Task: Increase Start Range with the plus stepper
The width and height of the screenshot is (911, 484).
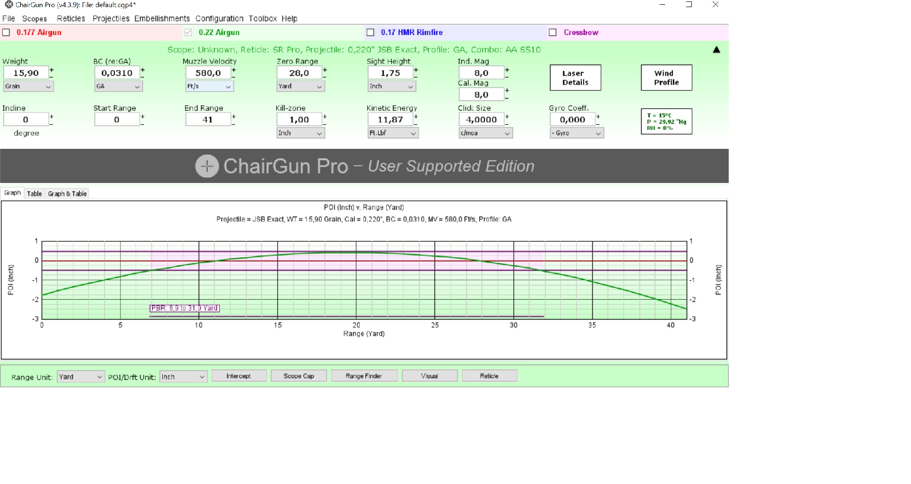Action: coord(142,117)
